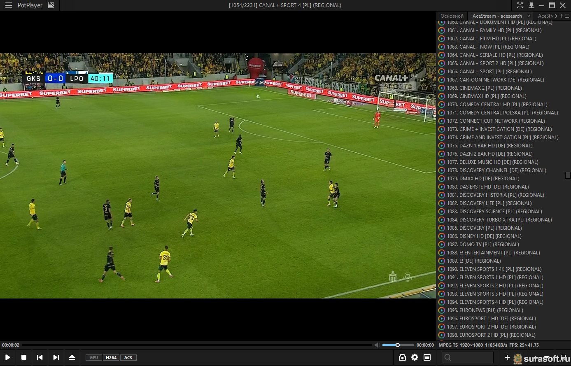This screenshot has height=366, width=571.
Task: Click the stream icon beside CINEMAX HD [PL]
Action: tap(442, 96)
